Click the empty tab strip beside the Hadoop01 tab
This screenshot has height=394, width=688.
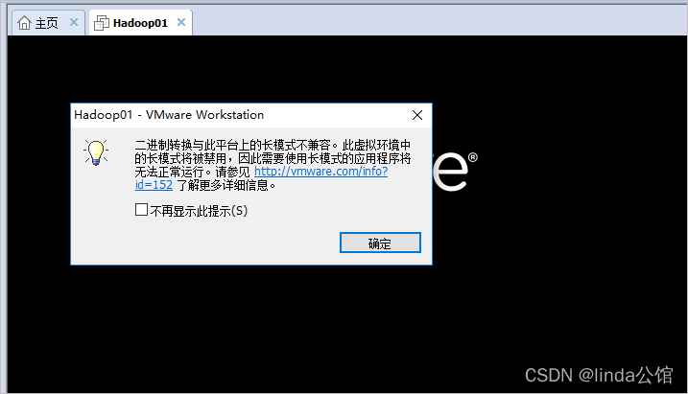pos(439,21)
